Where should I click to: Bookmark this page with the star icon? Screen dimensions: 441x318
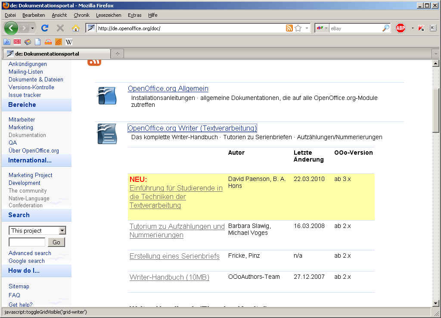click(298, 28)
